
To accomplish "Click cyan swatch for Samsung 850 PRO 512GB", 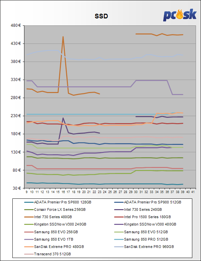I will (x=119, y=239).
